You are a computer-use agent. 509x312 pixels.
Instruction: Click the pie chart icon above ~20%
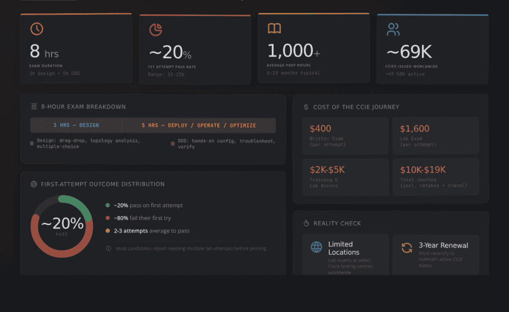[x=156, y=30]
